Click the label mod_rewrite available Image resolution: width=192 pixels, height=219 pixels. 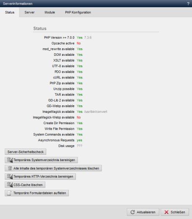tap(58, 49)
